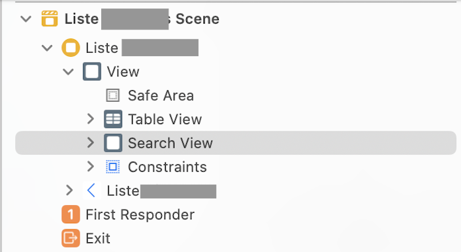Screen dimensions: 461x252
Task: Collapse the View row chevron
Action: 68,71
